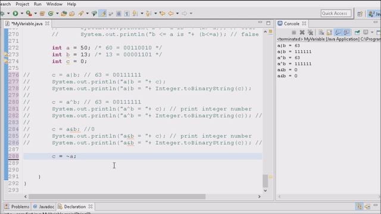Open the Window menu

(54, 4)
